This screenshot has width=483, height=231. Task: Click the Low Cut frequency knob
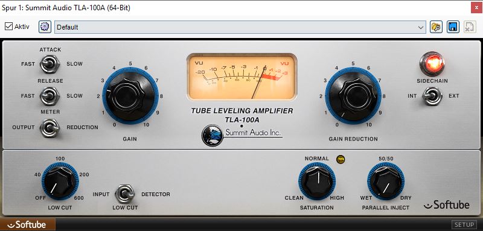60,182
